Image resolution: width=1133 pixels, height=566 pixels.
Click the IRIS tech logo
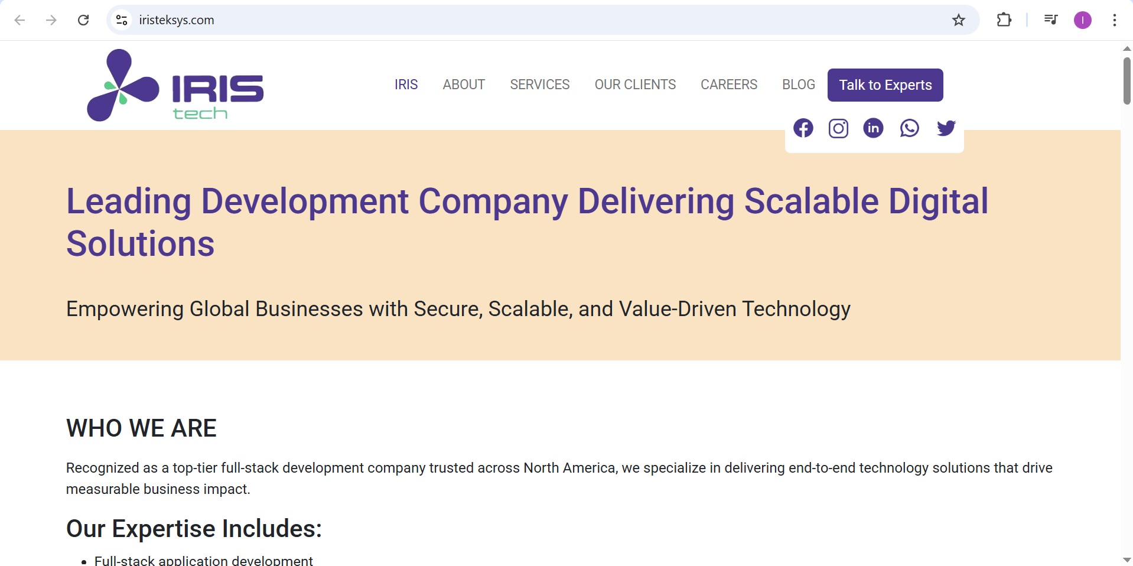tap(175, 86)
